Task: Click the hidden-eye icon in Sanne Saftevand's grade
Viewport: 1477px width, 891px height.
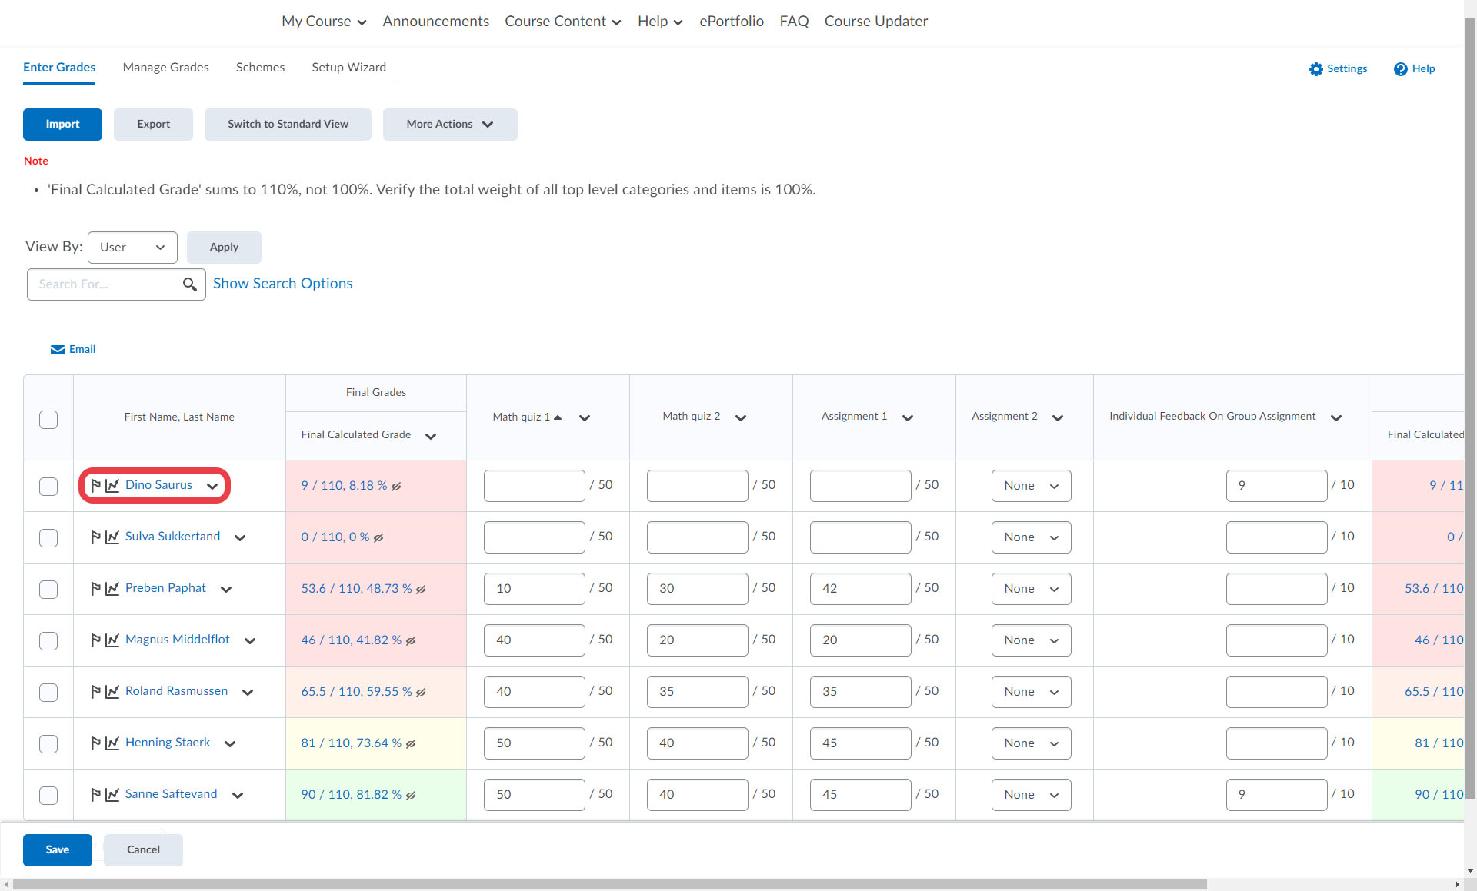Action: point(411,796)
